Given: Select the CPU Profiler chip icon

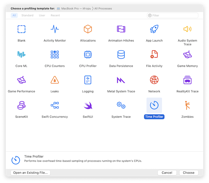Looking at the screenshot, I should pyautogui.click(x=88, y=55).
